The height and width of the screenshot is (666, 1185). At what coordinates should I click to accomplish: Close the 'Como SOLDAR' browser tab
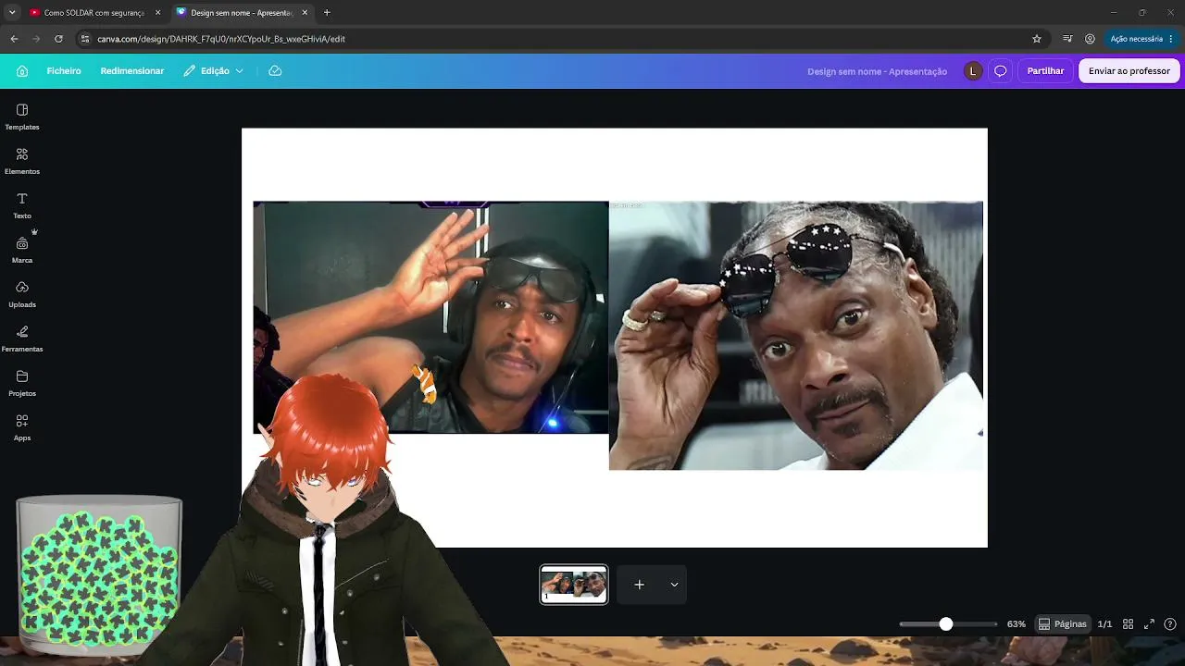(x=158, y=13)
